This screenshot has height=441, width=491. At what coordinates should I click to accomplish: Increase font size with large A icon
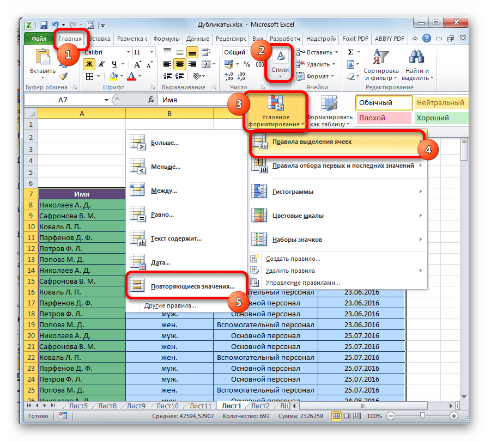coord(137,64)
